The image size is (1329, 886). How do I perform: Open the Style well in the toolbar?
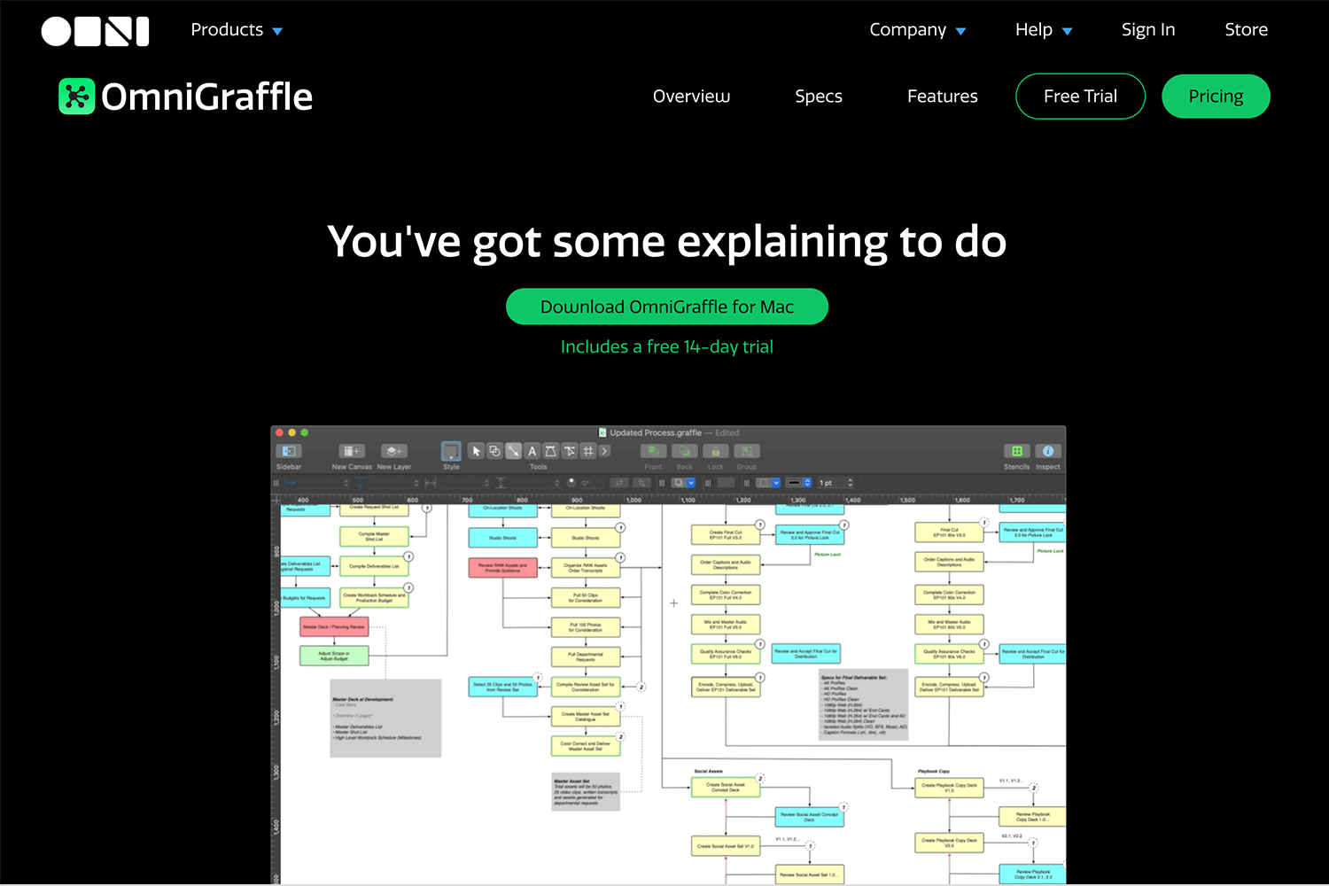click(451, 451)
